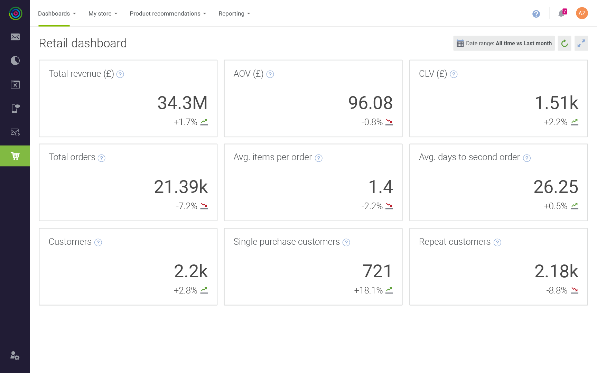Expand the dashboard to fullscreen
The height and width of the screenshot is (373, 597).
point(581,43)
